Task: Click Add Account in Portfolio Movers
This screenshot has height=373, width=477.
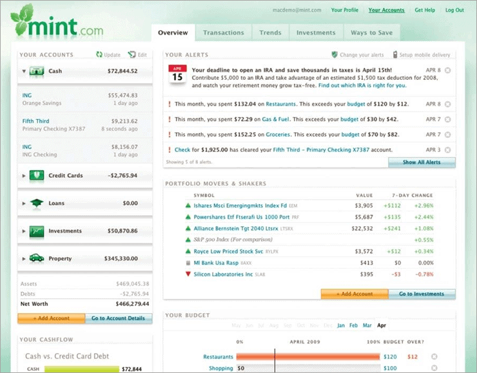Action: pyautogui.click(x=355, y=294)
